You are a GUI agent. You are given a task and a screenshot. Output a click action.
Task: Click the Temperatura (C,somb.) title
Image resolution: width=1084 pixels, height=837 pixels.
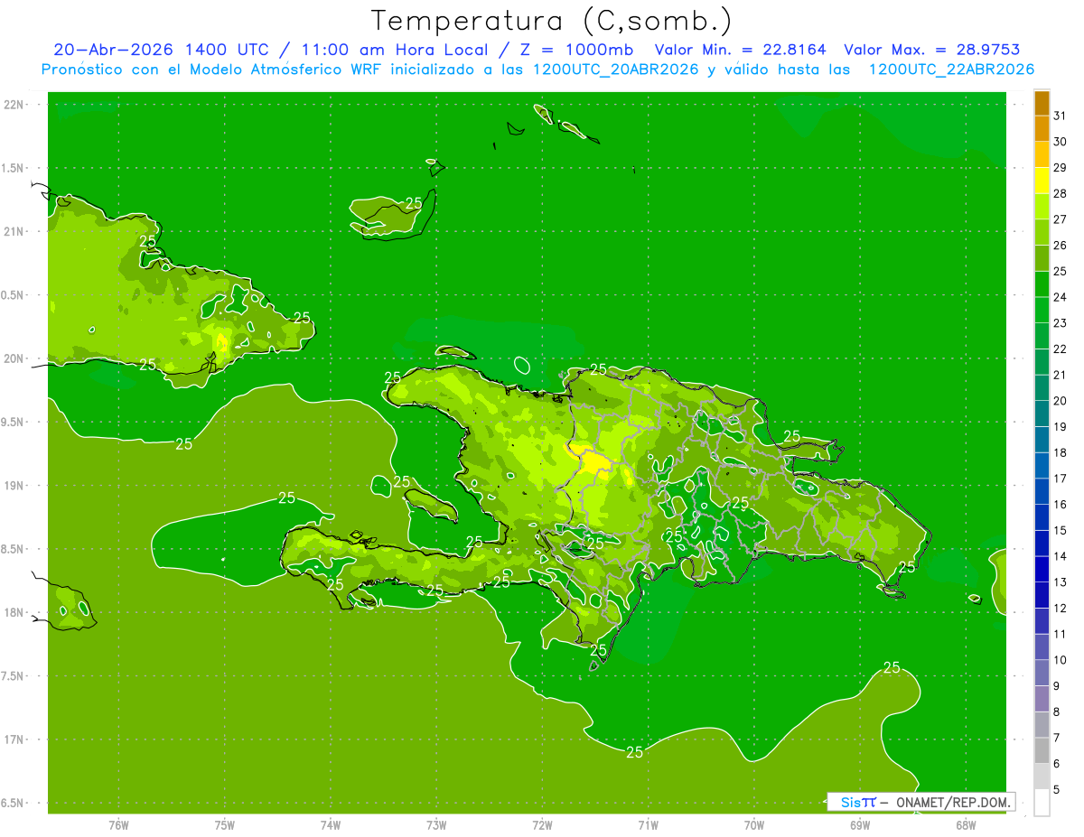[552, 20]
